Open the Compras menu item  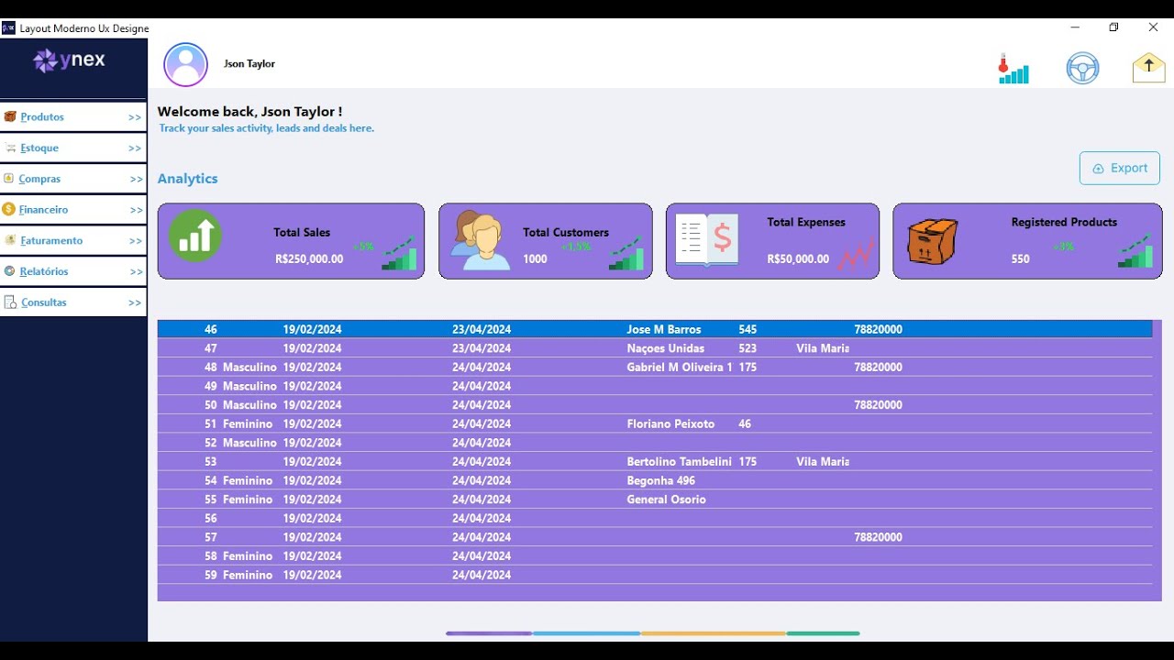coord(73,179)
